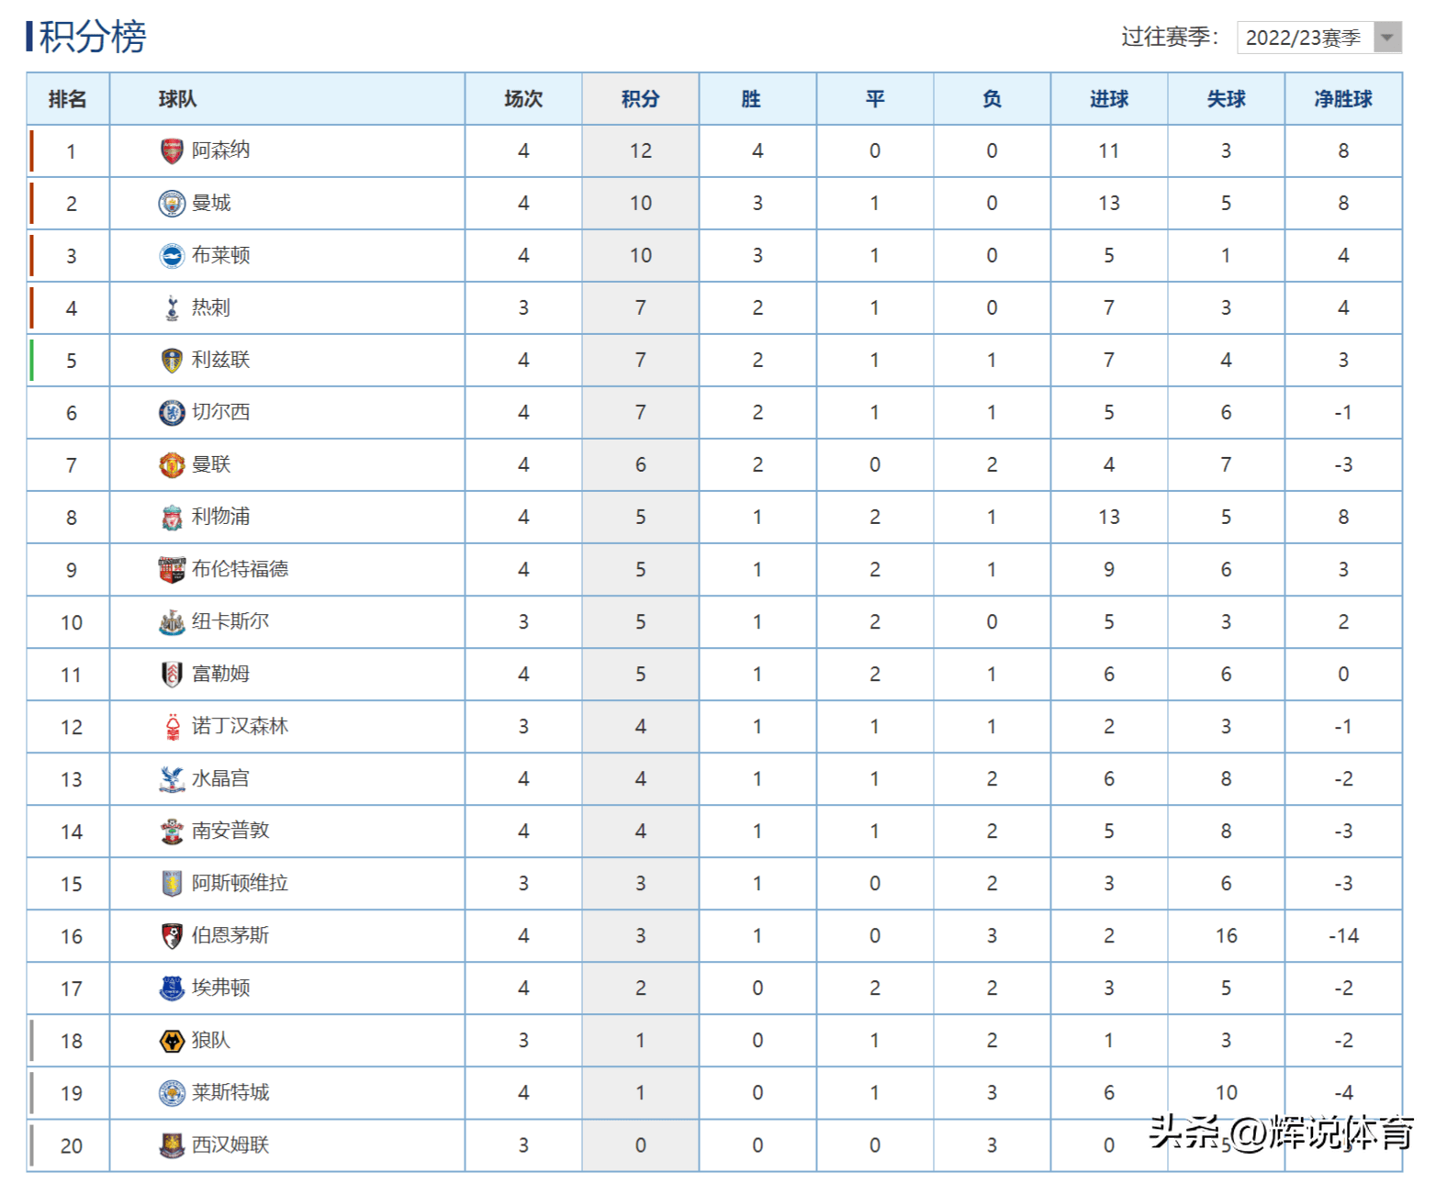The image size is (1447, 1183).
Task: Open the 阿斯顿维拉 team link
Action: pos(240,883)
